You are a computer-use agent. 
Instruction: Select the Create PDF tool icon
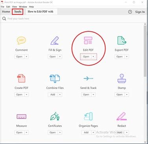coord(21,78)
